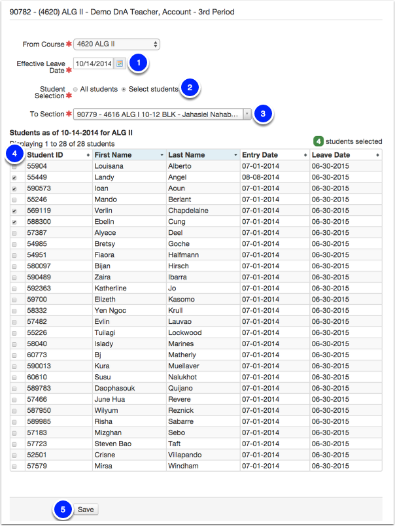
Task: Click the To Section text field value
Action: click(x=158, y=114)
